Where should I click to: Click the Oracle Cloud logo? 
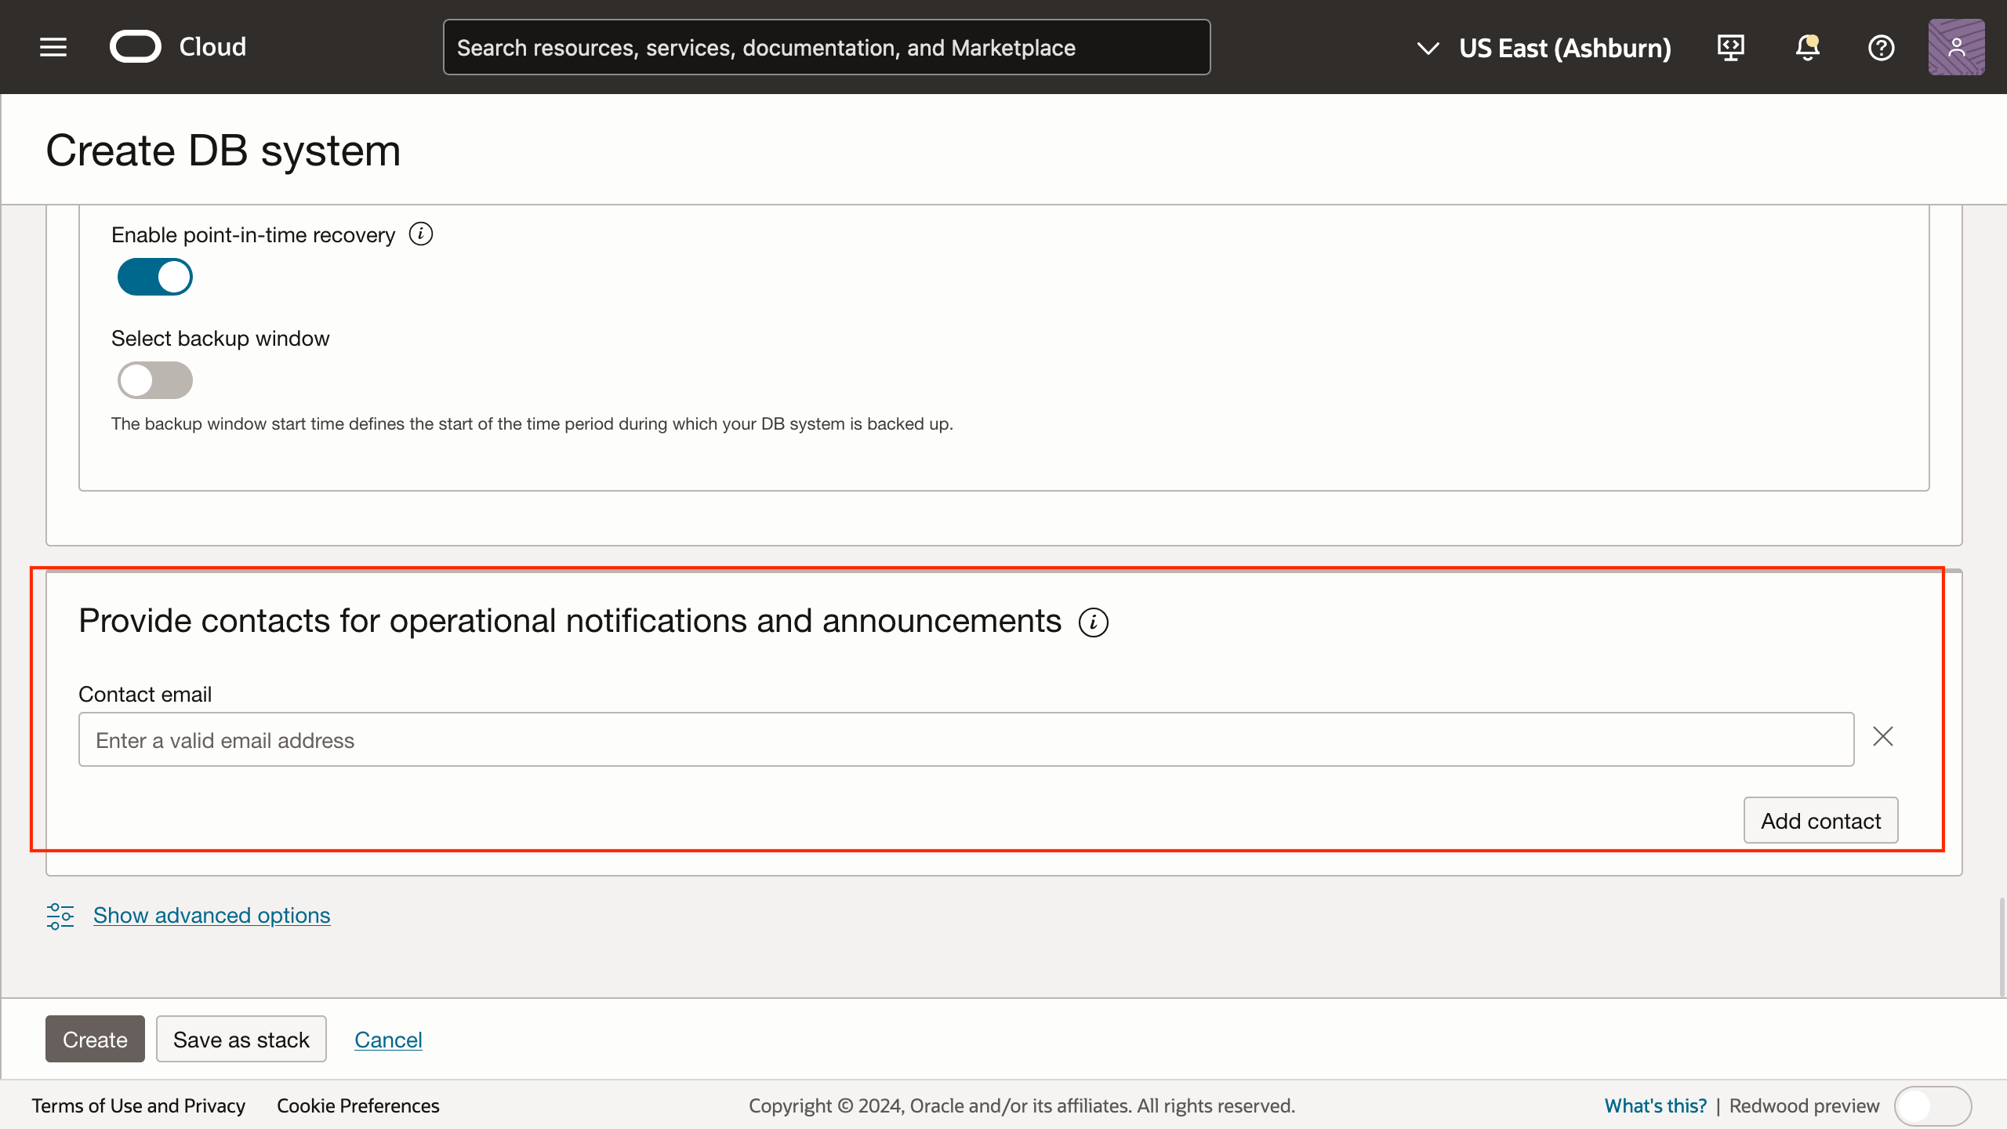pyautogui.click(x=176, y=46)
